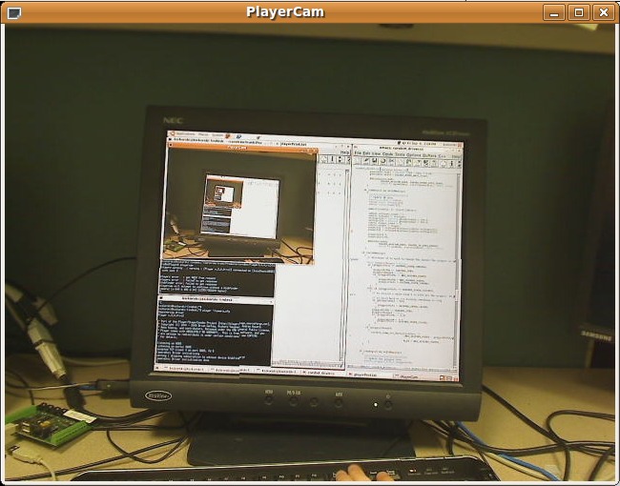Click the PlayerCam title bar text
Screen dimensions: 620x486
point(284,12)
